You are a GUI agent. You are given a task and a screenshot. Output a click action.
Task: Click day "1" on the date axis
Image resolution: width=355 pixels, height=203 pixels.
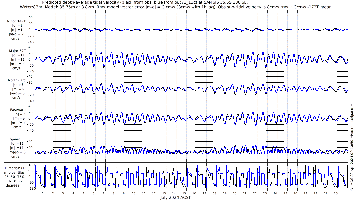(x=43, y=193)
